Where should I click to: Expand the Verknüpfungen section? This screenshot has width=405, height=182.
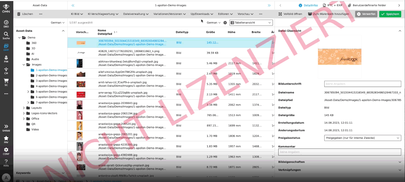pyautogui.click(x=400, y=170)
